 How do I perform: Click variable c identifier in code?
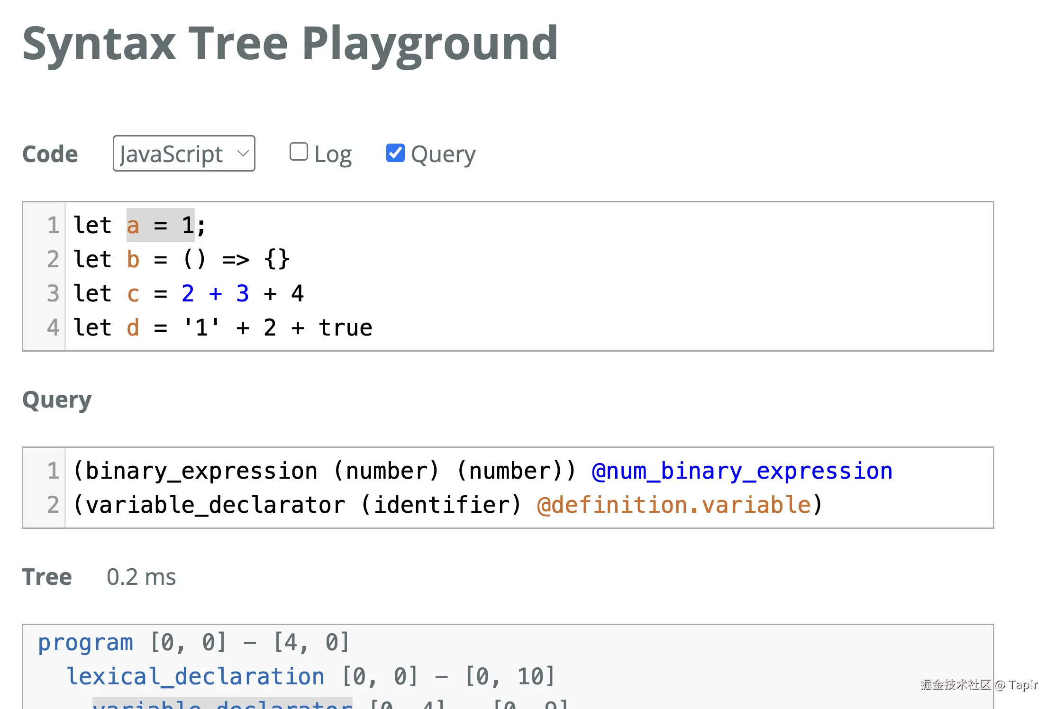pyautogui.click(x=133, y=294)
